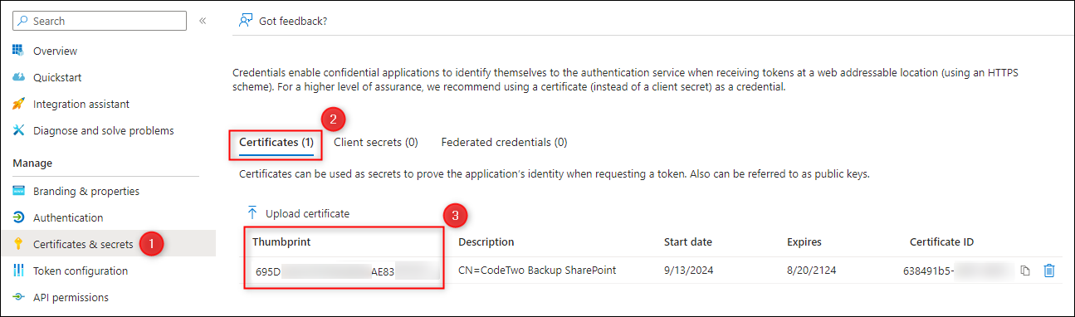Click the Token configuration bars icon
This screenshot has width=1075, height=317.
coord(19,271)
